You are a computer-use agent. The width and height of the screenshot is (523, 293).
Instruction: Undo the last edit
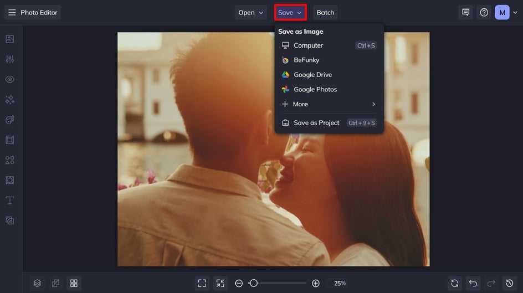tap(473, 283)
